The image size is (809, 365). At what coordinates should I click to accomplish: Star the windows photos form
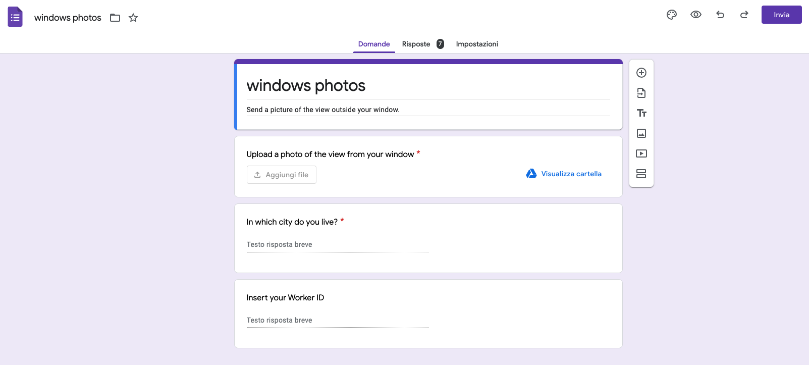pos(133,18)
